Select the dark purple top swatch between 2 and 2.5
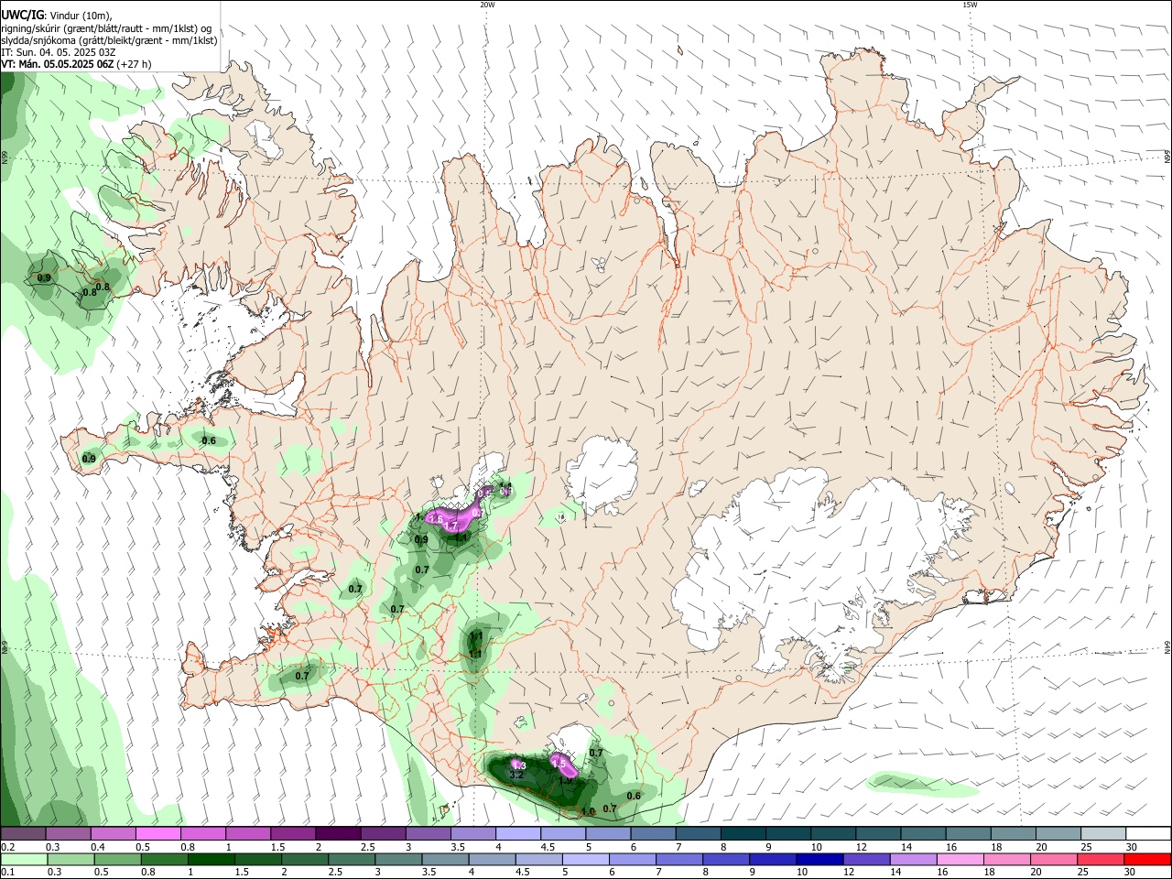Screen dimensions: 1172x879 point(338,834)
